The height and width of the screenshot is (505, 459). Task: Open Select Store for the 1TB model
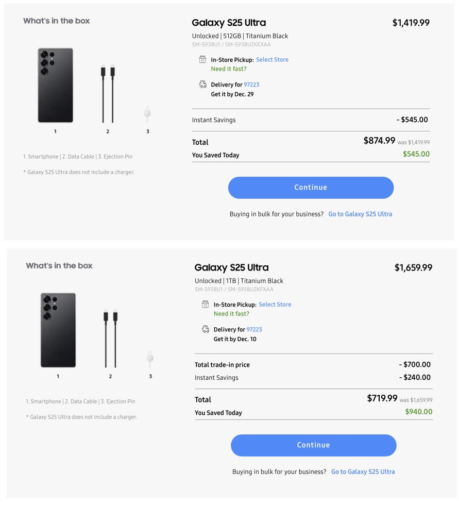coord(275,304)
